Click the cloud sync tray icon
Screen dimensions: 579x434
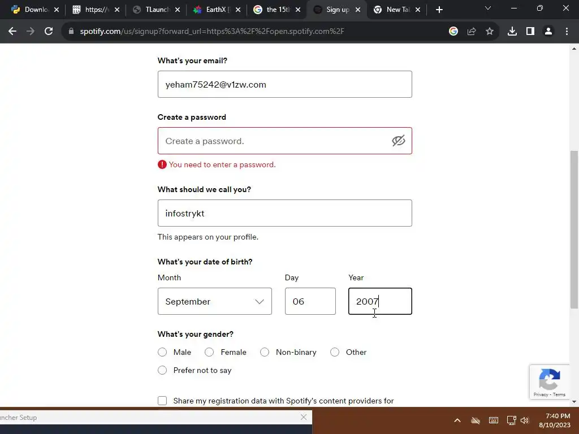pos(476,420)
